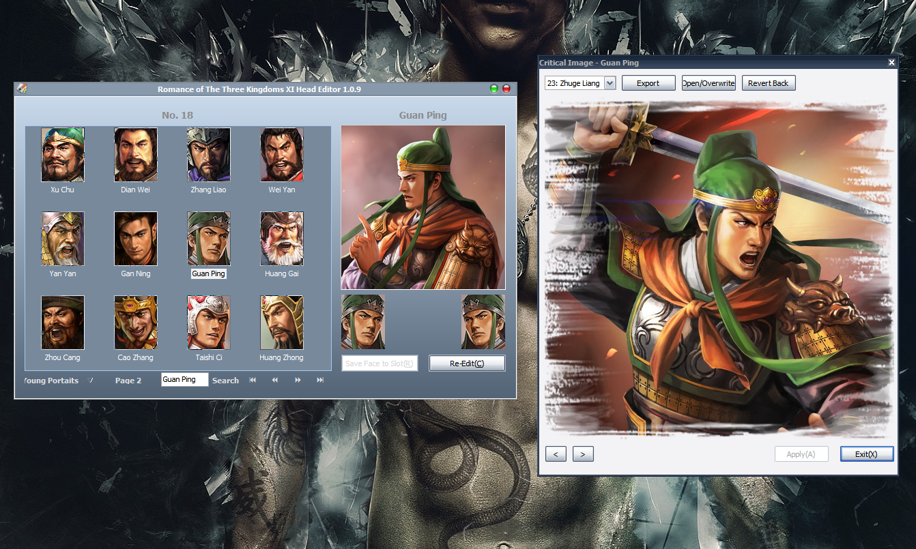Viewport: 916px width, 549px height.
Task: Select the Dian Wei portrait
Action: pyautogui.click(x=136, y=155)
